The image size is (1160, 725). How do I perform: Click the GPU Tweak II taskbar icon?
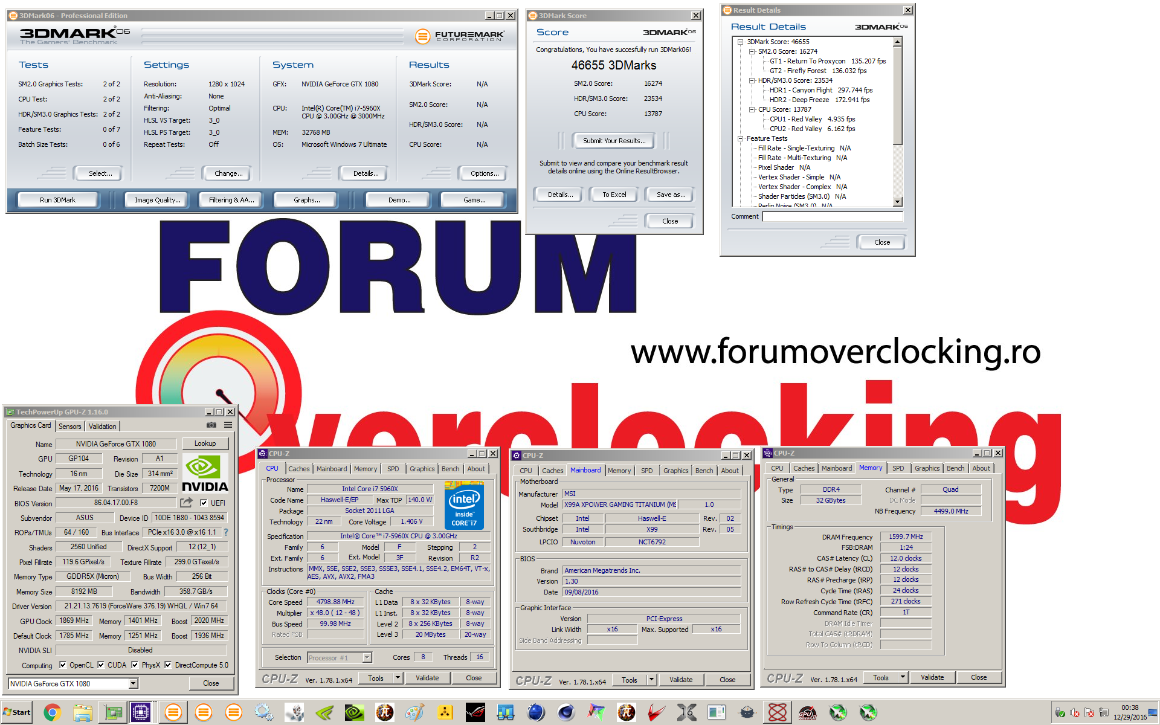click(807, 713)
